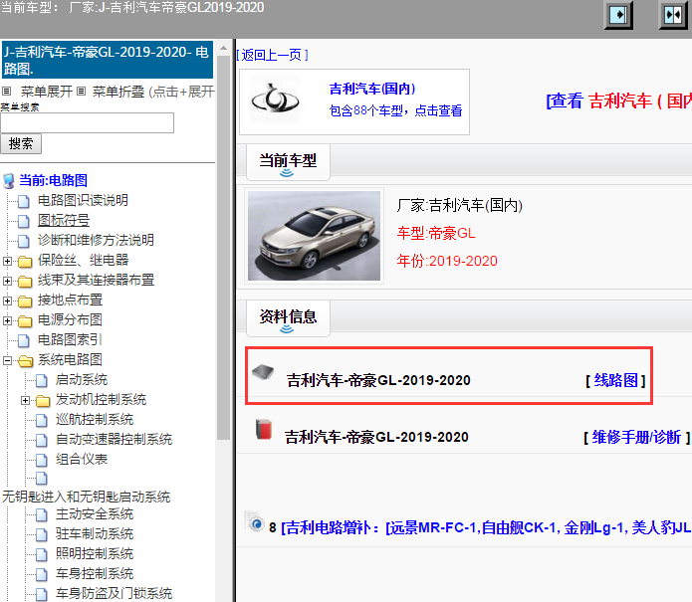The image size is (692, 602).
Task: Click the double-arrow collapse panel button
Action: [673, 15]
